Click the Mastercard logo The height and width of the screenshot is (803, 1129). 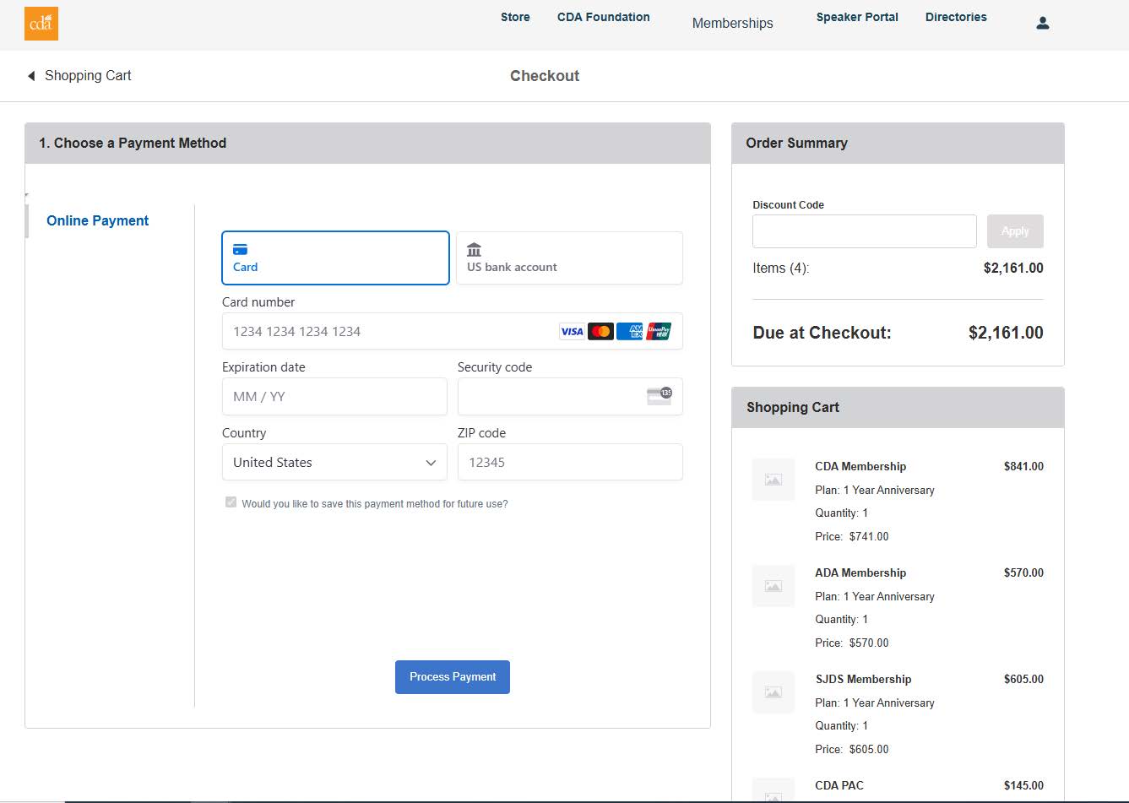600,332
